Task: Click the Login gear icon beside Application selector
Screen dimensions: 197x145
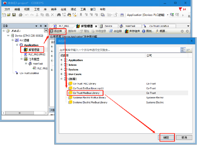Action: (172, 15)
